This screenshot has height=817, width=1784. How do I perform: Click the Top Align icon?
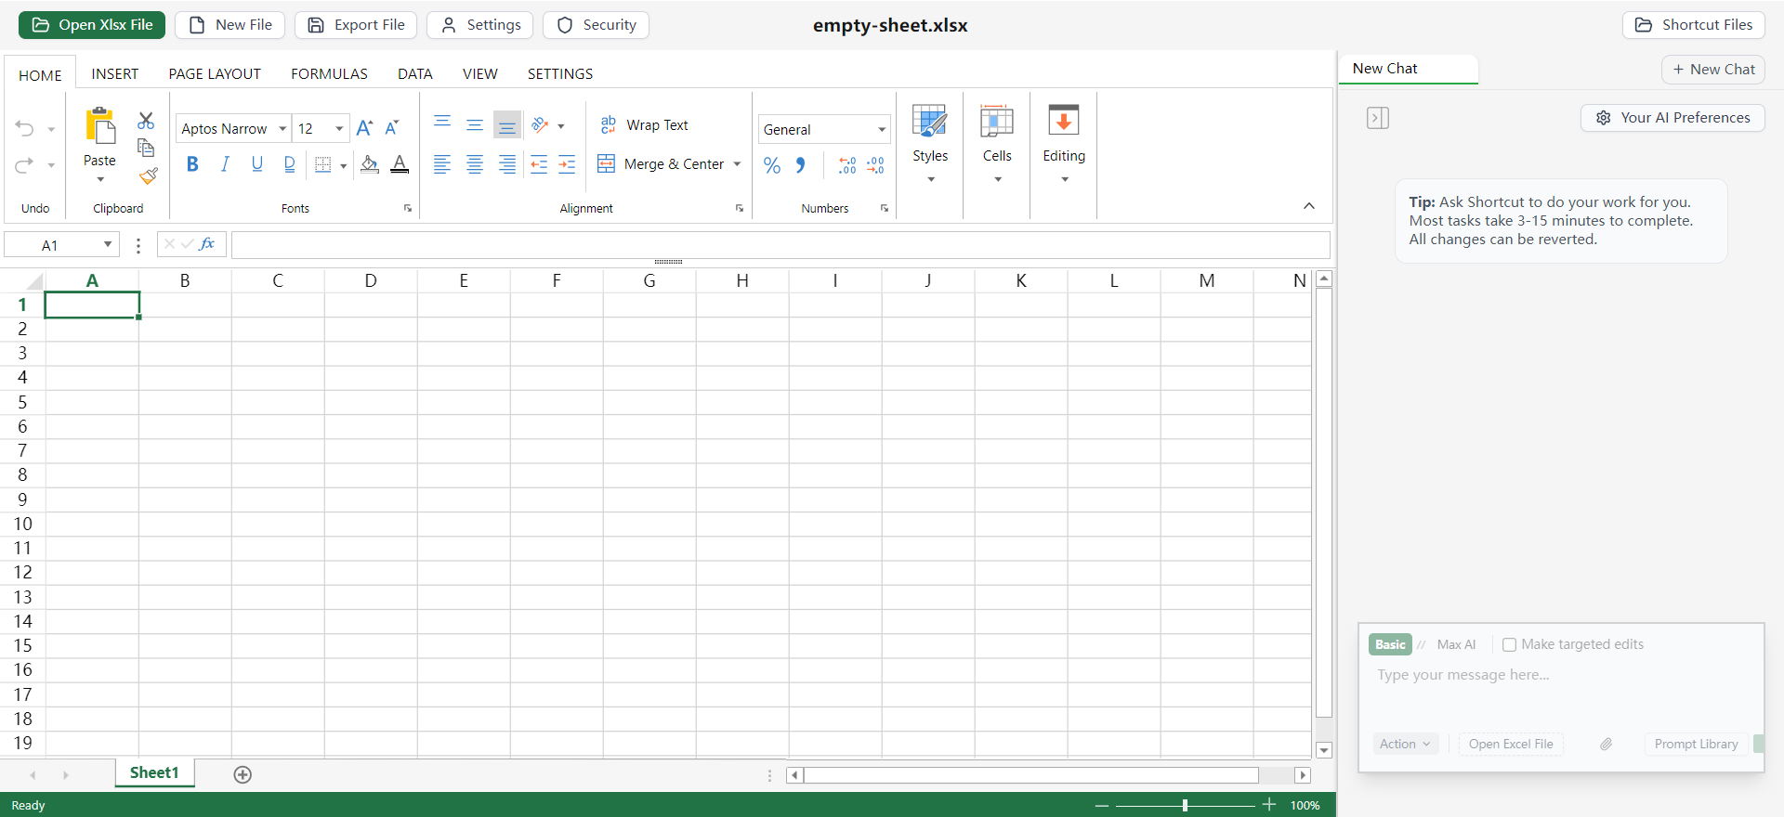coord(442,123)
